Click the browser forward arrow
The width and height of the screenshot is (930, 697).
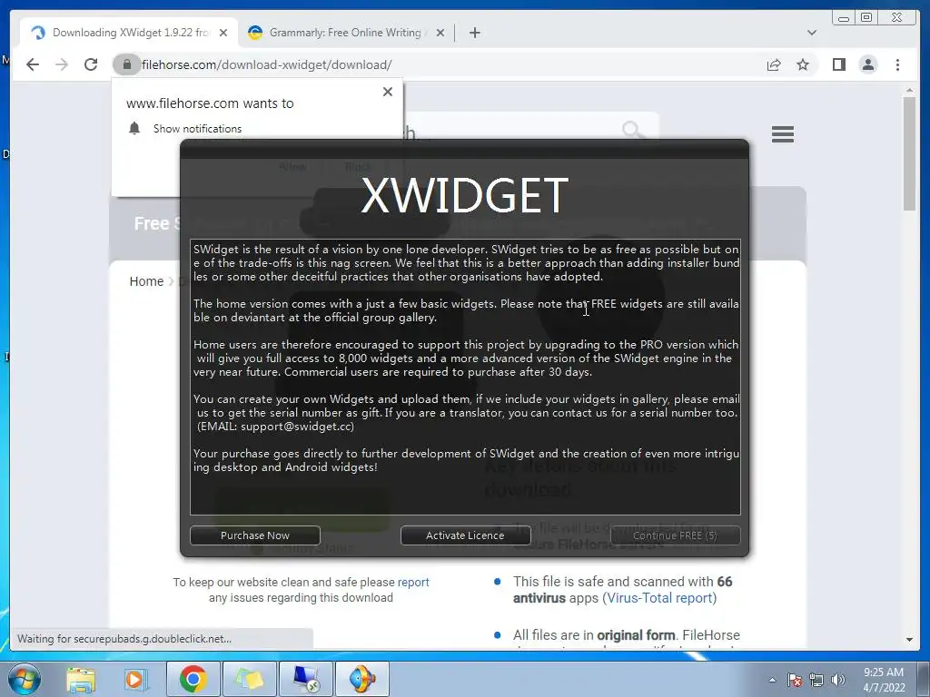pos(62,64)
